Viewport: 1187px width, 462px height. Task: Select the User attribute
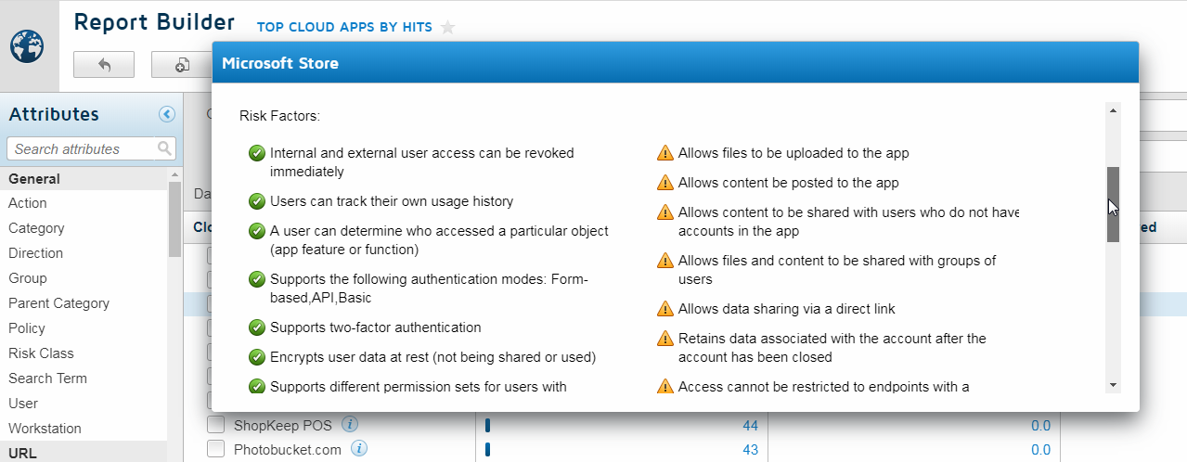[x=23, y=404]
